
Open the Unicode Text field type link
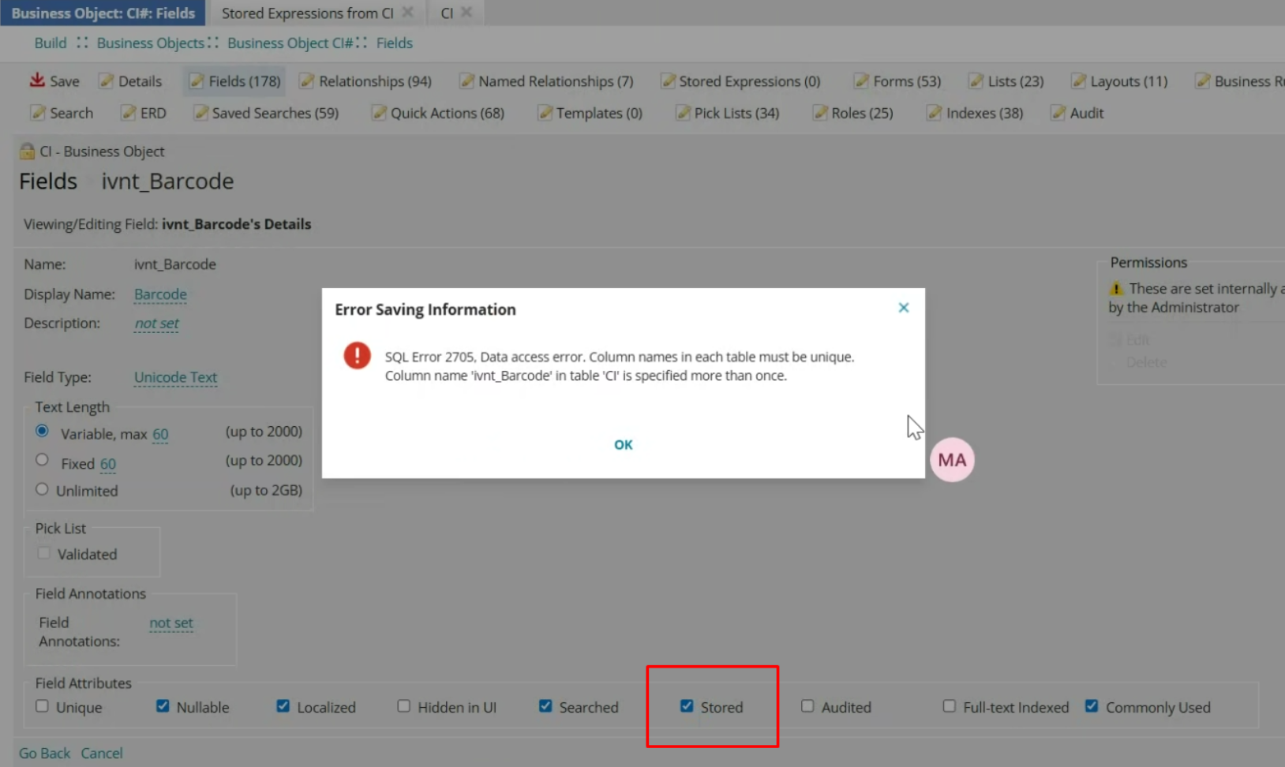coord(175,377)
